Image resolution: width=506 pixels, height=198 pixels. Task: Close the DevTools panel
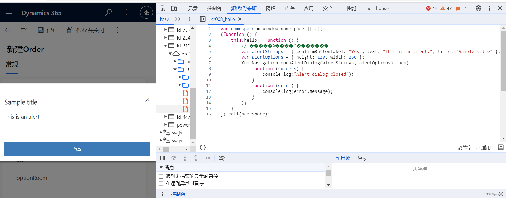point(500,8)
